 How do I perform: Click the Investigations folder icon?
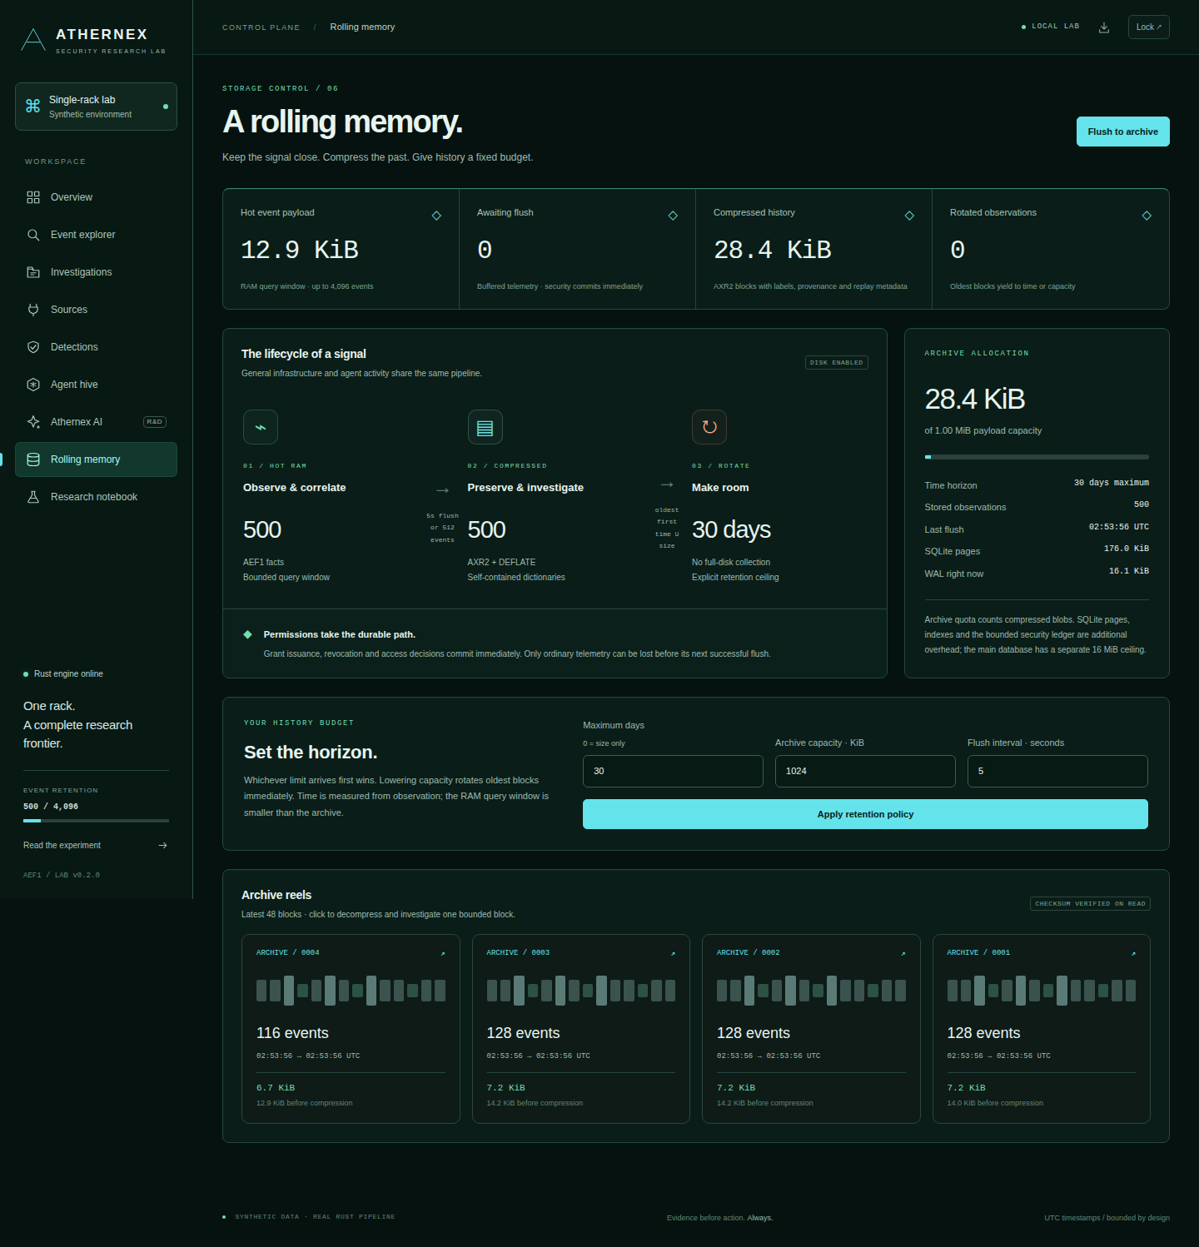(33, 272)
